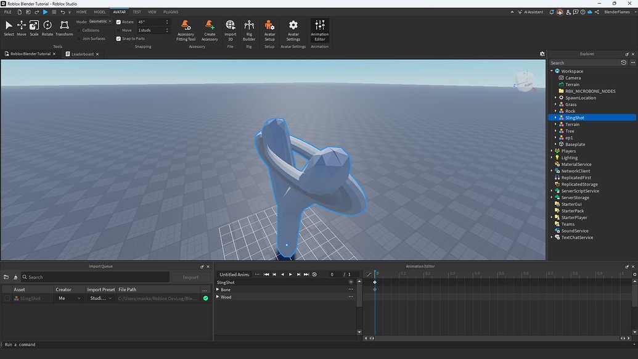Click the Import button in Import Queue
The height and width of the screenshot is (359, 638).
(x=190, y=277)
